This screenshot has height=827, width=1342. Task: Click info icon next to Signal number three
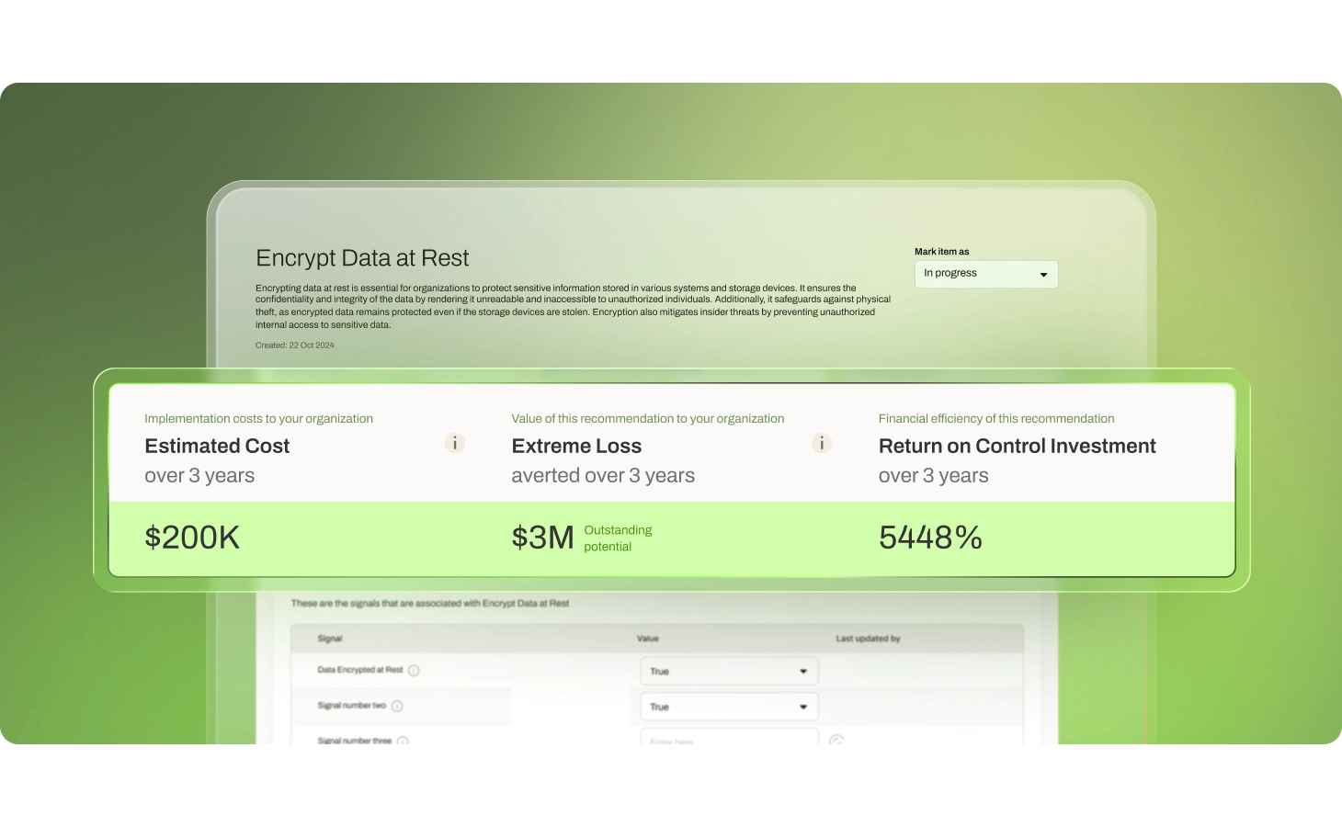click(403, 741)
